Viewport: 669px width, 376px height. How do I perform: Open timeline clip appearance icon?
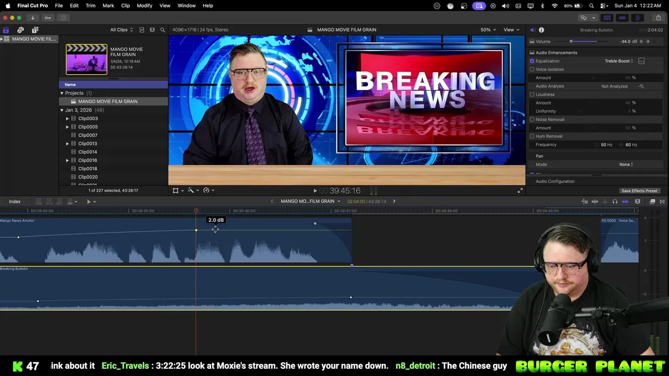click(x=638, y=202)
